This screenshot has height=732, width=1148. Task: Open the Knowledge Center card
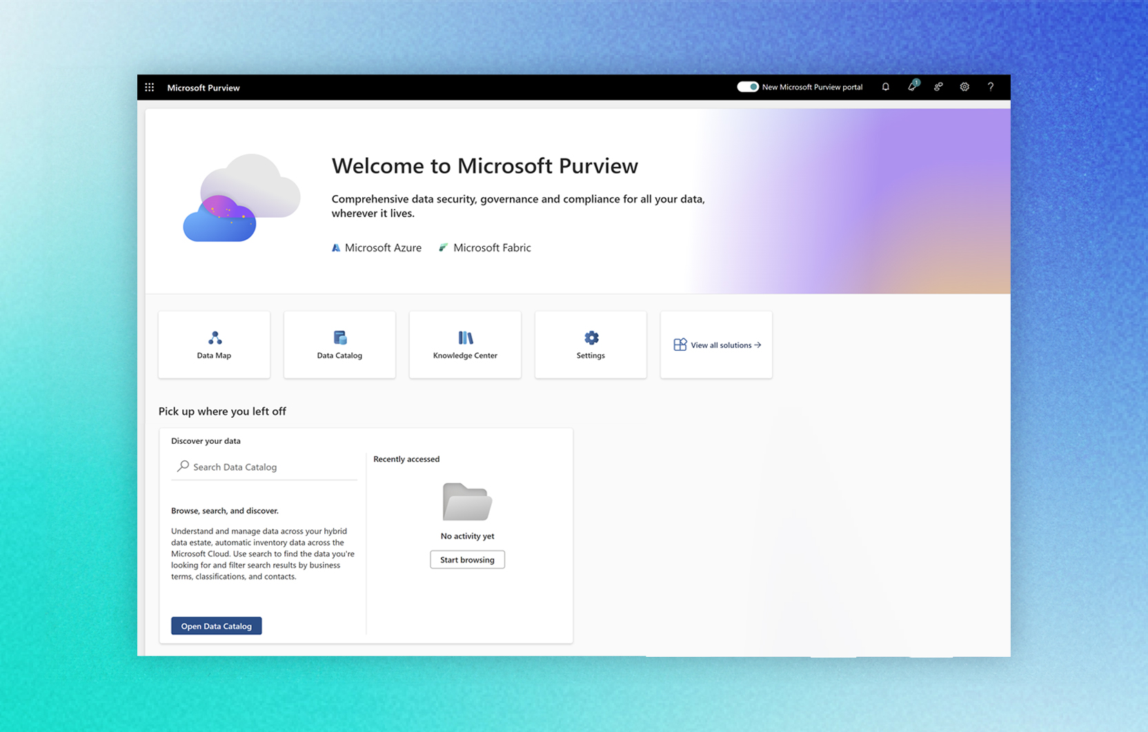pyautogui.click(x=465, y=345)
